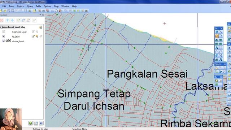Toggle Cosmetic Layer visibility checkbox
This screenshot has width=231, height=130.
pyautogui.click(x=4, y=32)
